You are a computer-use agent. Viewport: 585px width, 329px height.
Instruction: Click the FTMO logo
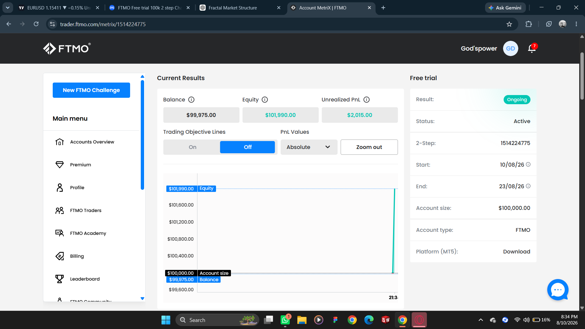pos(67,48)
